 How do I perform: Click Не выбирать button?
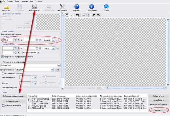point(158,100)
